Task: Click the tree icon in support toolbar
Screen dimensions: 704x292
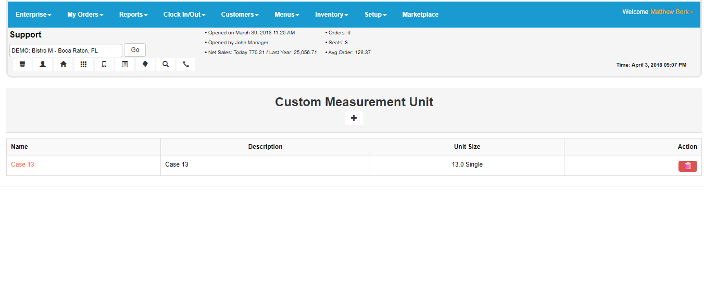Action: pyautogui.click(x=145, y=65)
